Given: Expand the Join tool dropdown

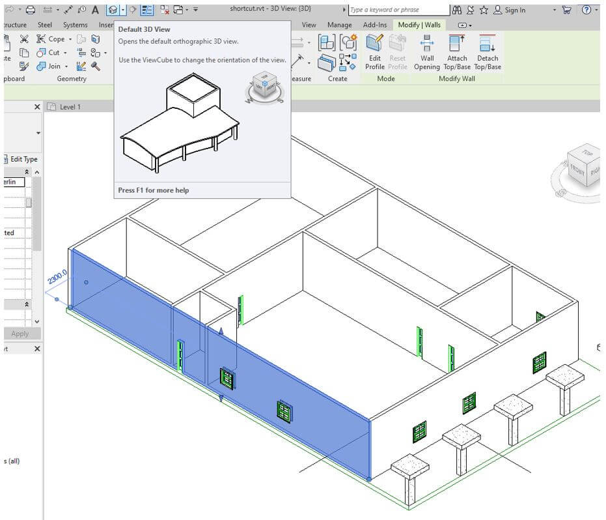Looking at the screenshot, I should pos(66,66).
